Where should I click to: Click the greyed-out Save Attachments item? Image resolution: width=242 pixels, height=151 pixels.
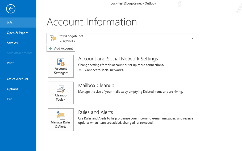click(19, 53)
